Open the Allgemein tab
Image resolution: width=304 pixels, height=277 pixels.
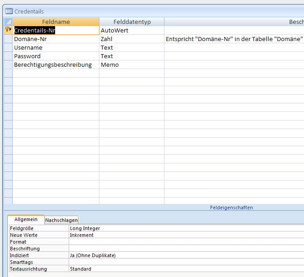[26, 219]
